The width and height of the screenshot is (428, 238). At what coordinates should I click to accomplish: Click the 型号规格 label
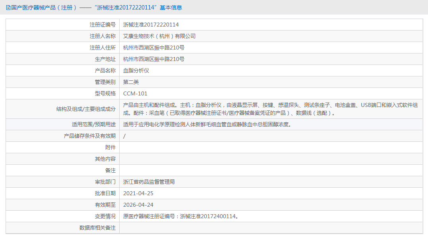coord(105,93)
